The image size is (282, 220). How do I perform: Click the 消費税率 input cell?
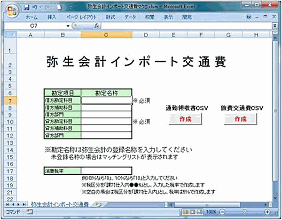tap(107, 171)
